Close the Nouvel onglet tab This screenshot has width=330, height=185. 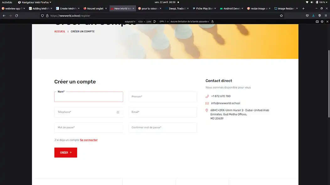point(106,9)
